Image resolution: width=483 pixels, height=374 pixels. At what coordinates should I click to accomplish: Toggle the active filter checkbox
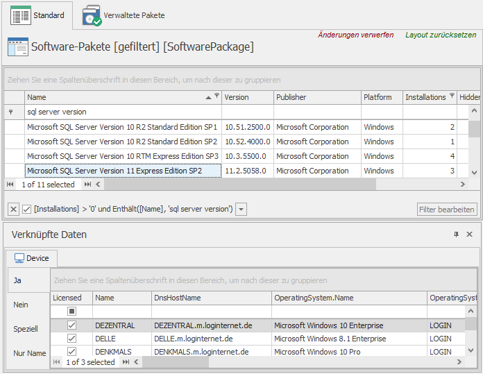point(27,209)
